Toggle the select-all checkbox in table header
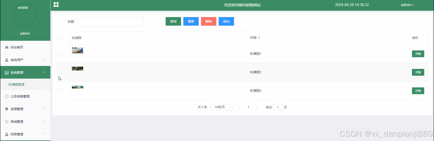This screenshot has width=434, height=141. [x=61, y=38]
